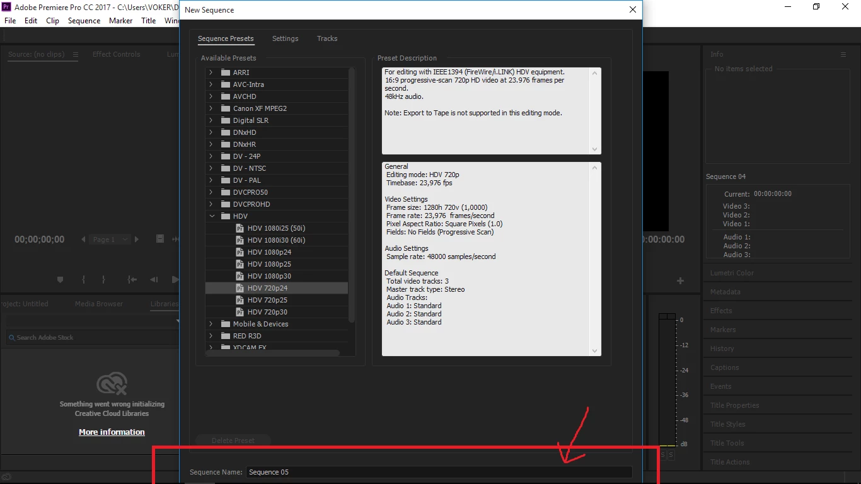
Task: Switch to the Media Browser tab
Action: pos(99,304)
